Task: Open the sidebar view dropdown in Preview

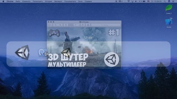Action: tap(50, 25)
